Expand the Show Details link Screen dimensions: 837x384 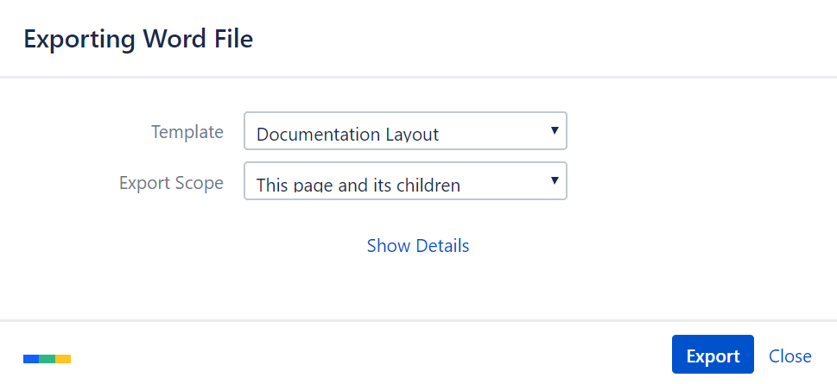click(418, 246)
